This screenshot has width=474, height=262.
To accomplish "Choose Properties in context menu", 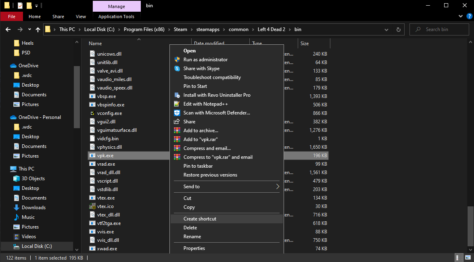I will (227, 248).
